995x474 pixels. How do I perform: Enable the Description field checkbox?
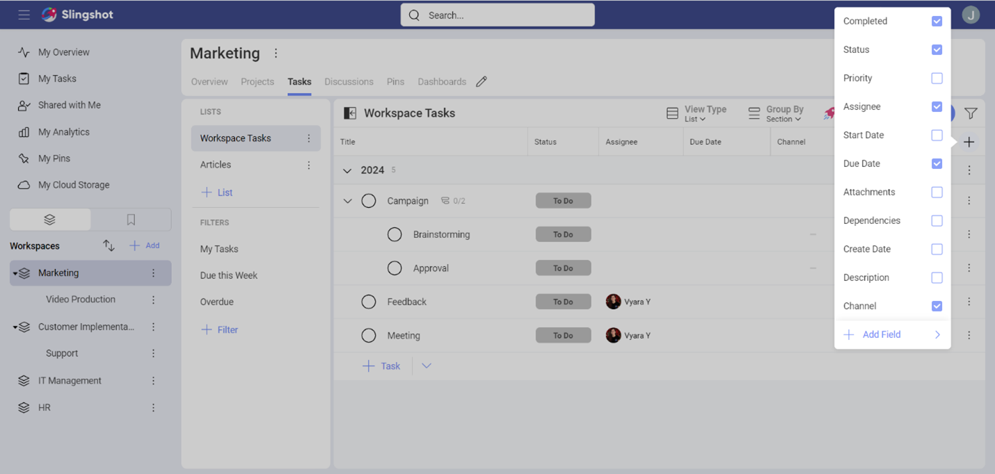pos(937,278)
